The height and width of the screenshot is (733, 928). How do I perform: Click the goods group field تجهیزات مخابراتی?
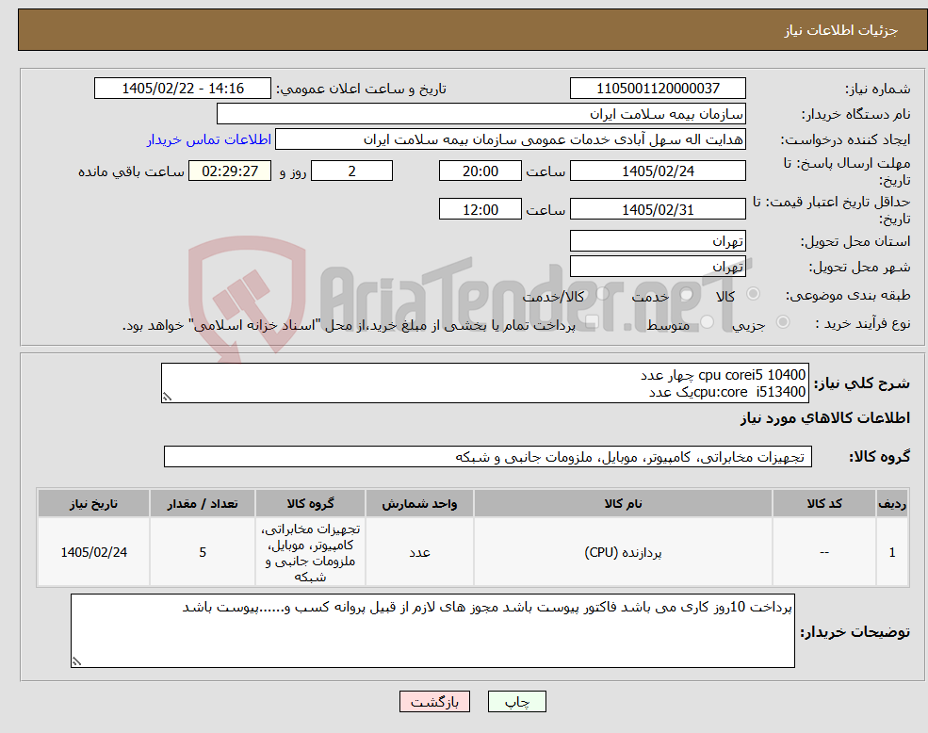488,457
